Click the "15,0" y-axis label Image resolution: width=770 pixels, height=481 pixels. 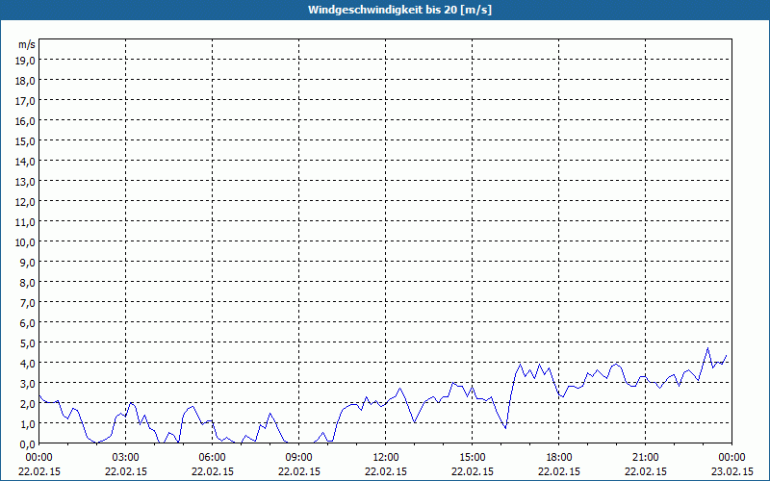tap(26, 140)
